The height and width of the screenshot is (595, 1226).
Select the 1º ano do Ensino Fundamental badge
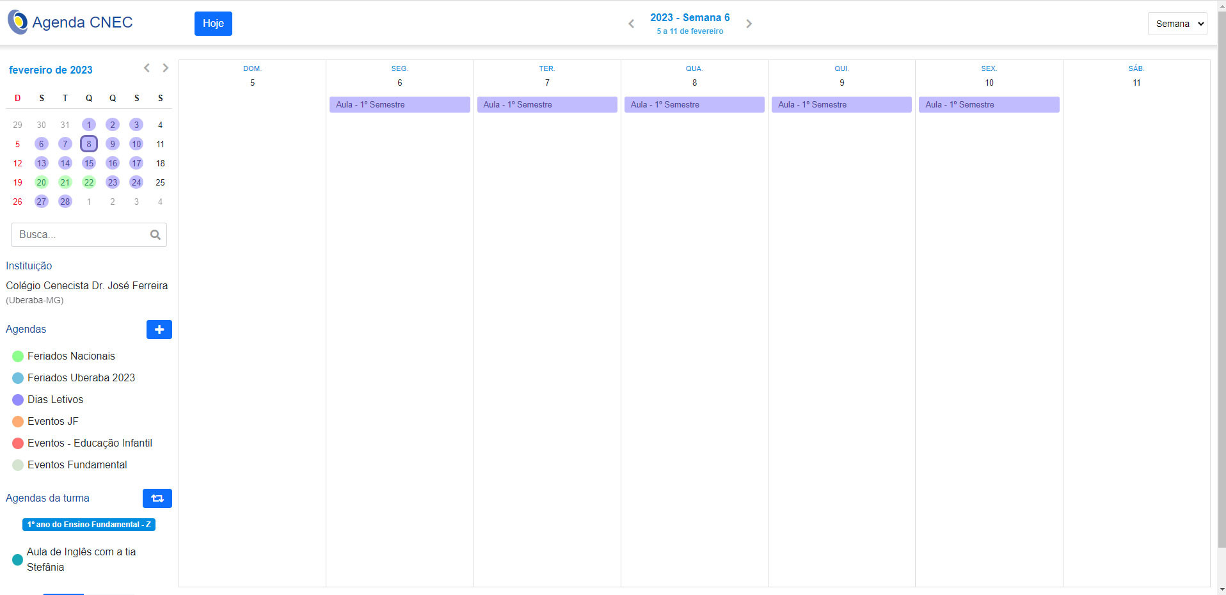pyautogui.click(x=89, y=525)
